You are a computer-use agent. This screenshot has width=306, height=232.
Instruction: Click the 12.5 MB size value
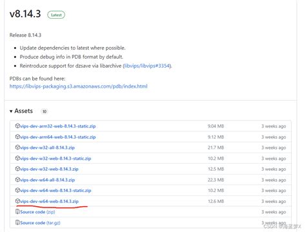(x=216, y=169)
